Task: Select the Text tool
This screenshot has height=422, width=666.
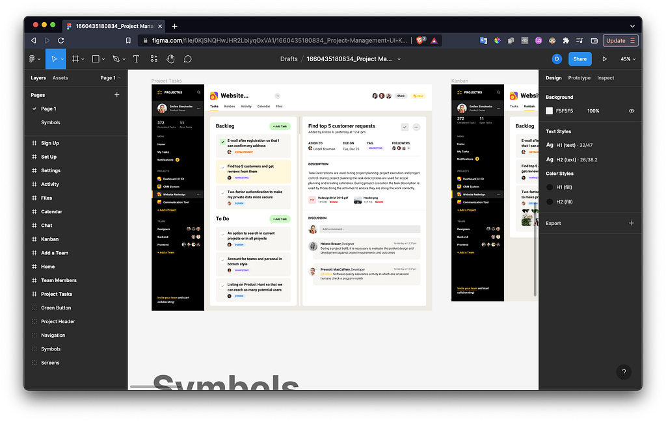Action: (136, 59)
